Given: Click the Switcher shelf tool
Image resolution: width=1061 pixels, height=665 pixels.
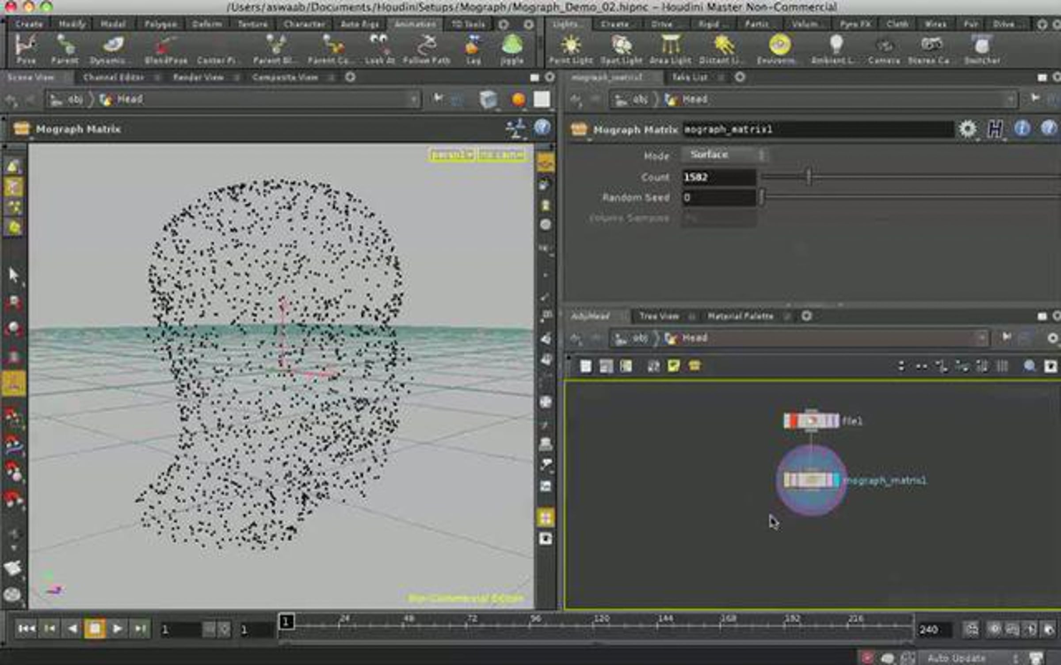Looking at the screenshot, I should [x=982, y=50].
